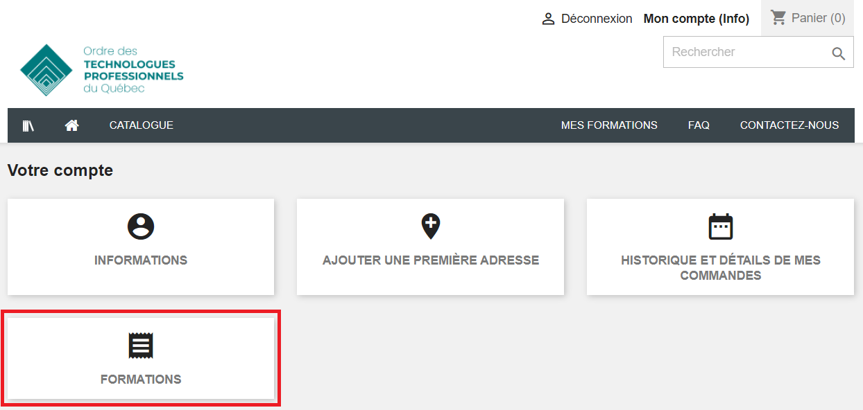Viewport: 863px width, 410px height.
Task: Click the magnifying glass search icon
Action: pos(838,53)
